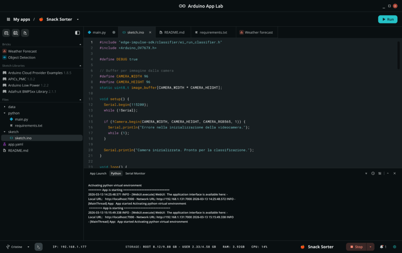Open the dropdown arrow beside Stop

(x=371, y=247)
